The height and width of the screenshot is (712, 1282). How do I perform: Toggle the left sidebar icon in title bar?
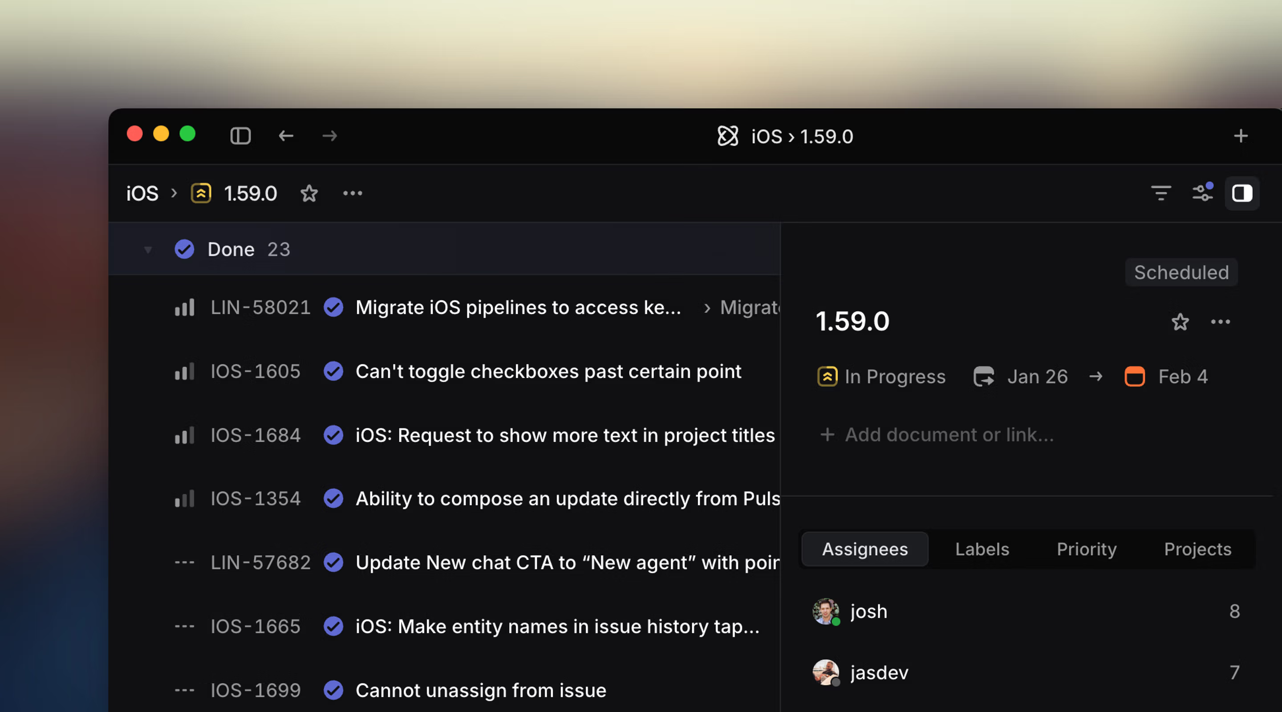click(240, 135)
